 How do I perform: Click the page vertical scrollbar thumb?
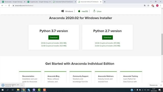pyautogui.click(x=162, y=44)
